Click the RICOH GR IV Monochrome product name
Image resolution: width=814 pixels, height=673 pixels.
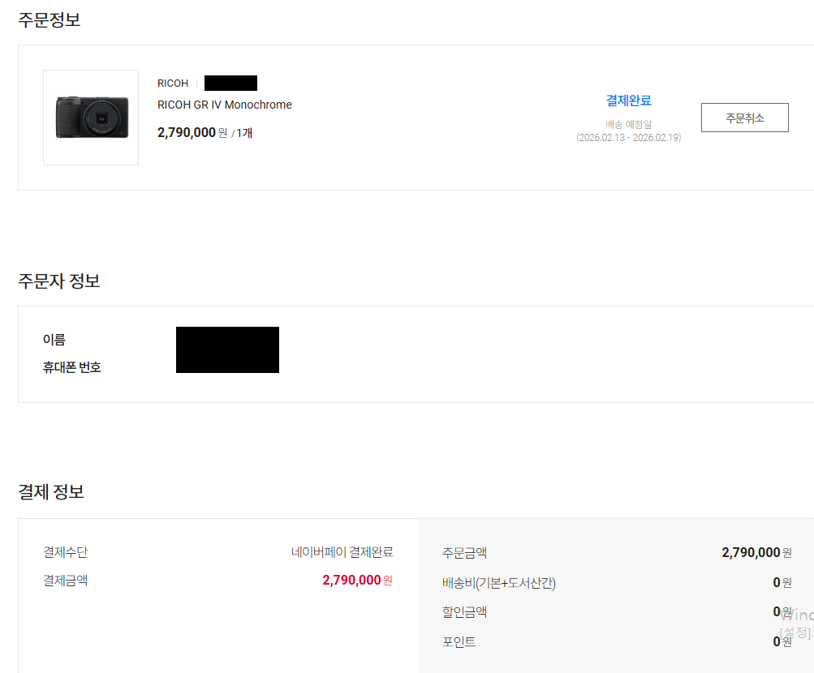tap(224, 105)
